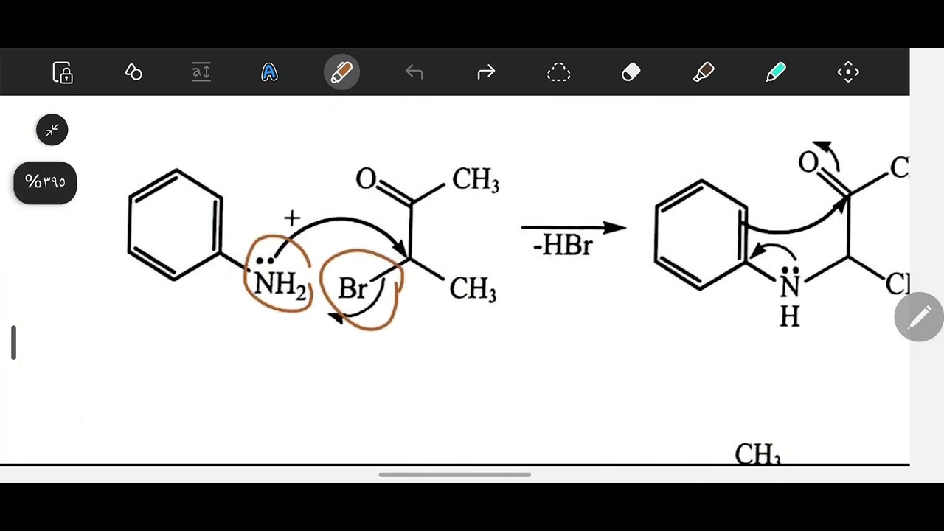Tap the read-only lock page icon
The image size is (944, 531).
pyautogui.click(x=63, y=72)
